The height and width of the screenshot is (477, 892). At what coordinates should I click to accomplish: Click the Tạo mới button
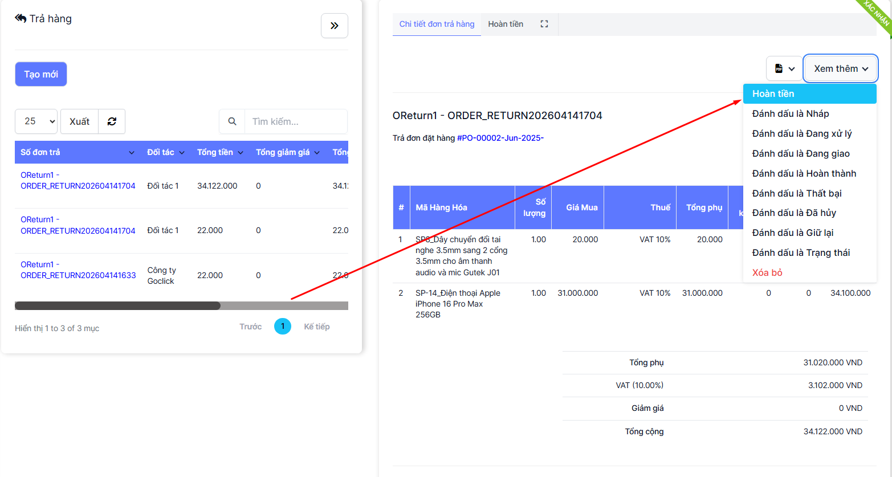click(x=41, y=74)
